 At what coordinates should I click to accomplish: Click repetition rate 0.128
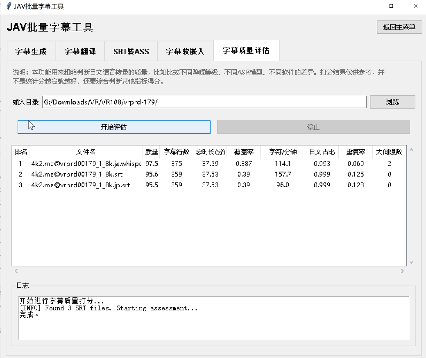coord(356,185)
